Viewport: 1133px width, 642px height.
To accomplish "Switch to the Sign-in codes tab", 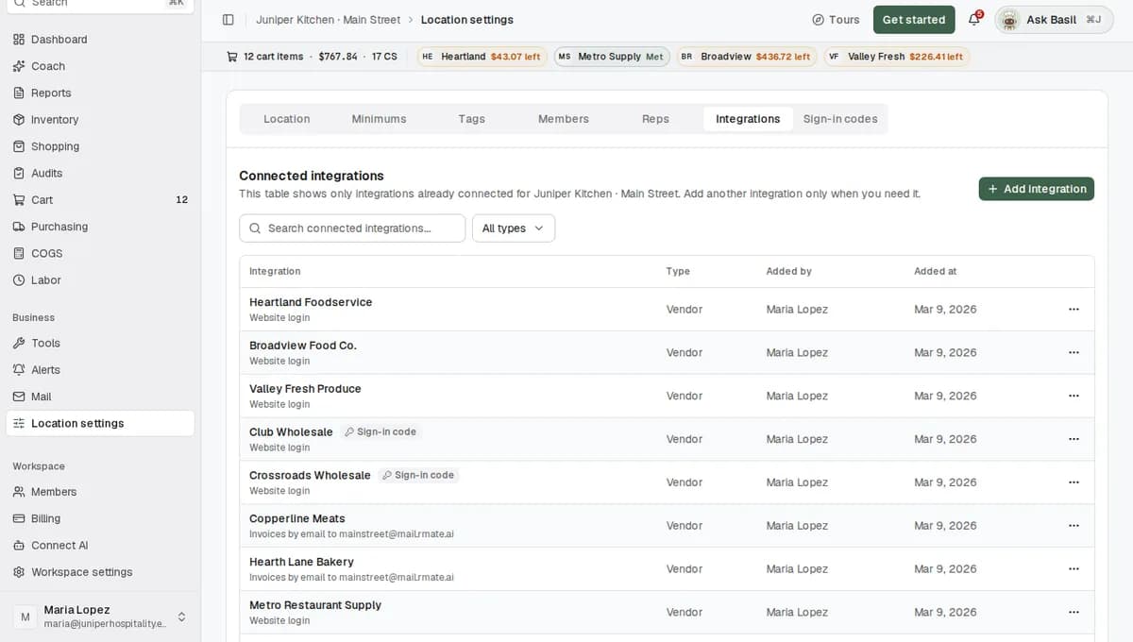I will pos(840,119).
